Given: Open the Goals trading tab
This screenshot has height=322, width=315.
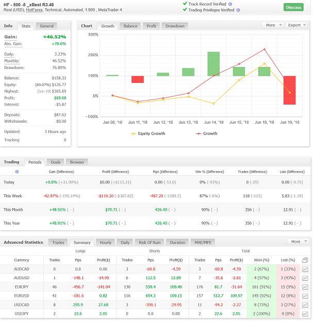Looking at the screenshot, I should (56, 162).
